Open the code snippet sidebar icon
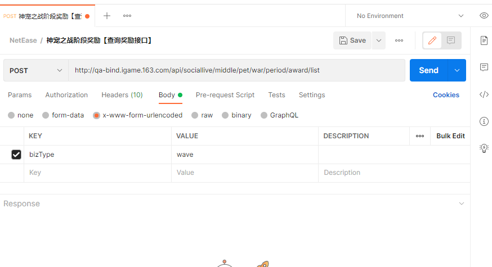The width and height of the screenshot is (492, 267). tap(484, 94)
